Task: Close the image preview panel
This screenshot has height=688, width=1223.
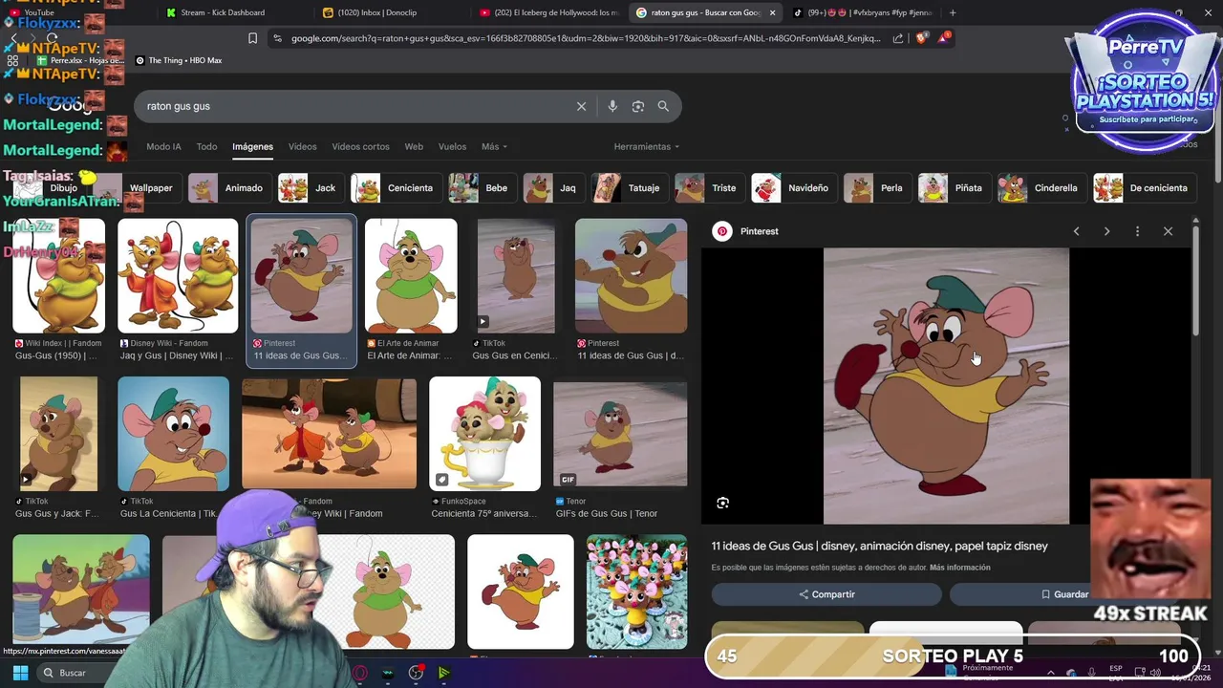Action: point(1168,231)
